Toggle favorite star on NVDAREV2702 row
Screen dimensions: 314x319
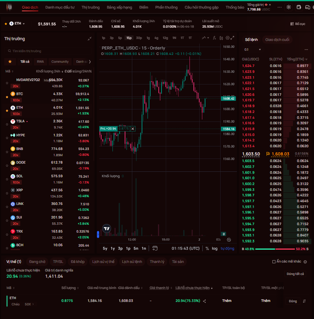coord(7,83)
